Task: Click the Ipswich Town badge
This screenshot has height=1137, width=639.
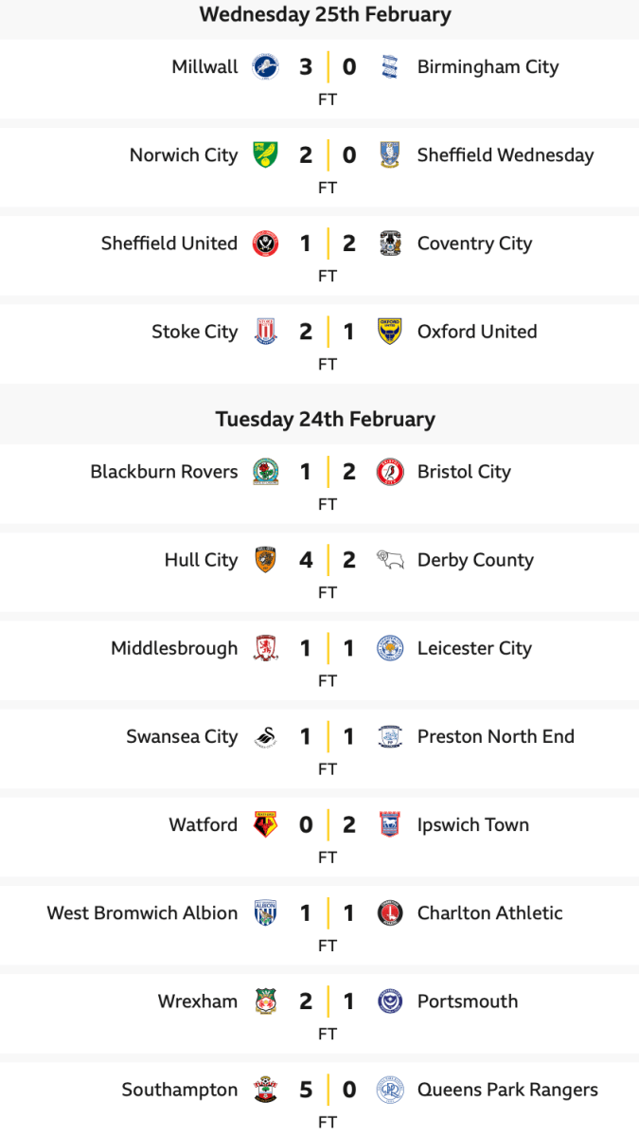Action: coord(390,824)
